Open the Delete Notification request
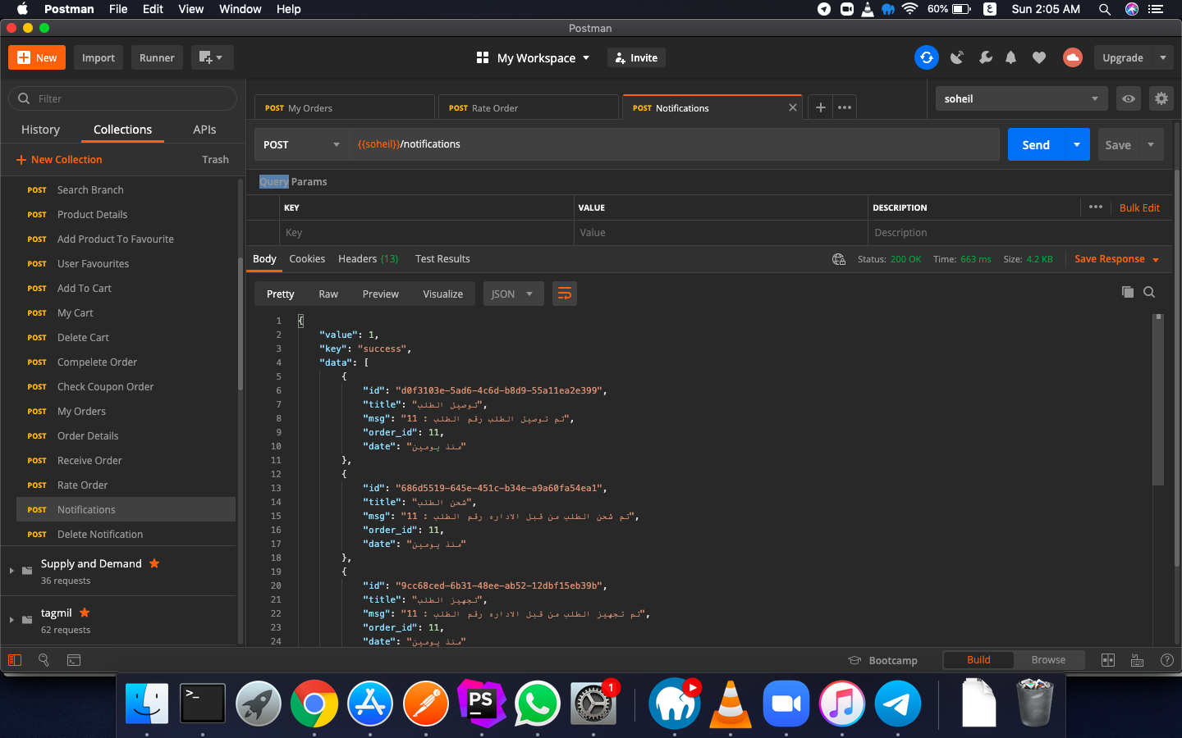This screenshot has width=1182, height=738. pyautogui.click(x=126, y=534)
